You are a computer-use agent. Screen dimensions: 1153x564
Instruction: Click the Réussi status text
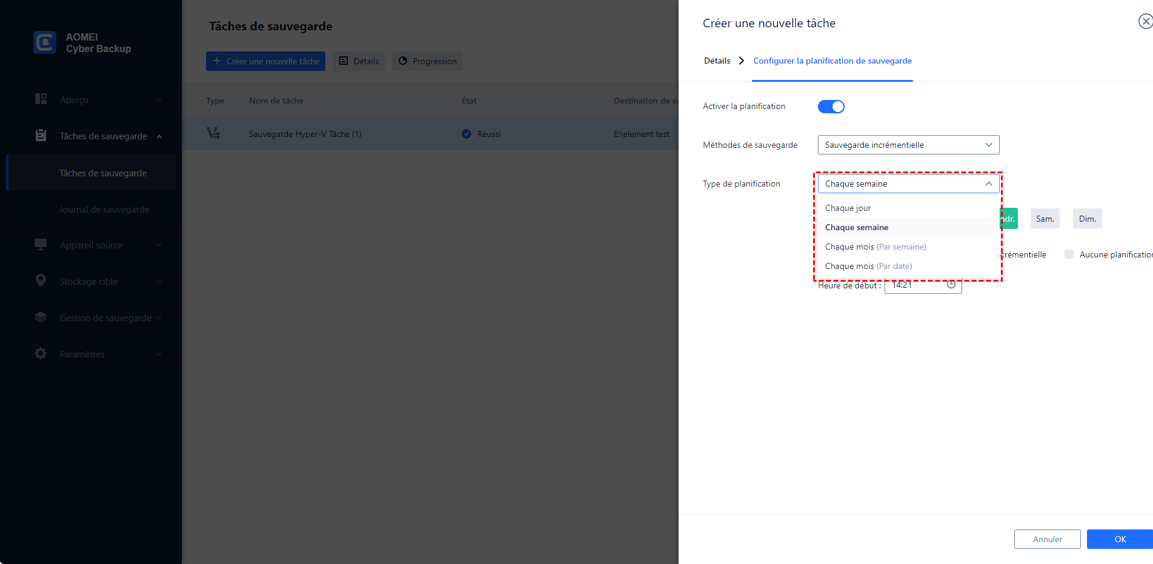489,134
